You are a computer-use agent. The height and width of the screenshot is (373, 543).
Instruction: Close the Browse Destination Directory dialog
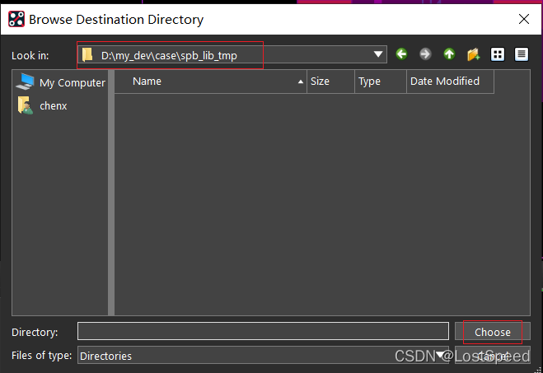coord(523,18)
